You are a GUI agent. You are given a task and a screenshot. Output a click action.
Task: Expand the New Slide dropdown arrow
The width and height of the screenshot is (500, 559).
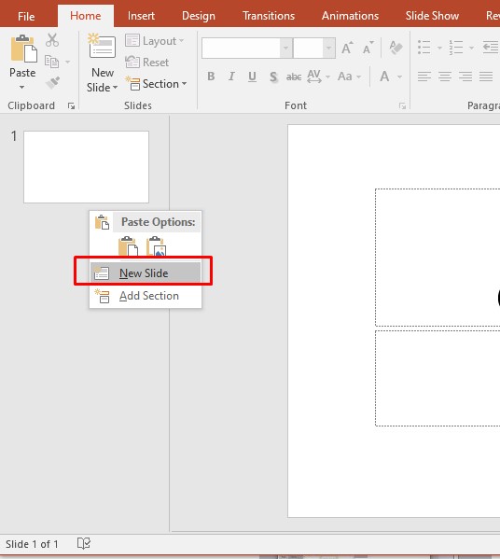click(x=115, y=88)
